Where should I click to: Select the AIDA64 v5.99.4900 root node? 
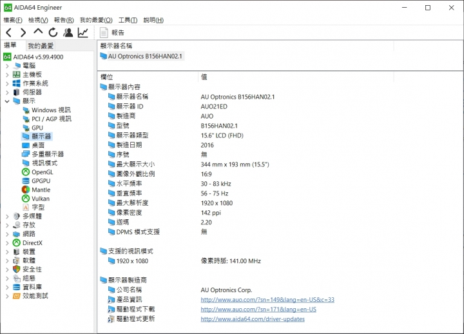[34, 57]
